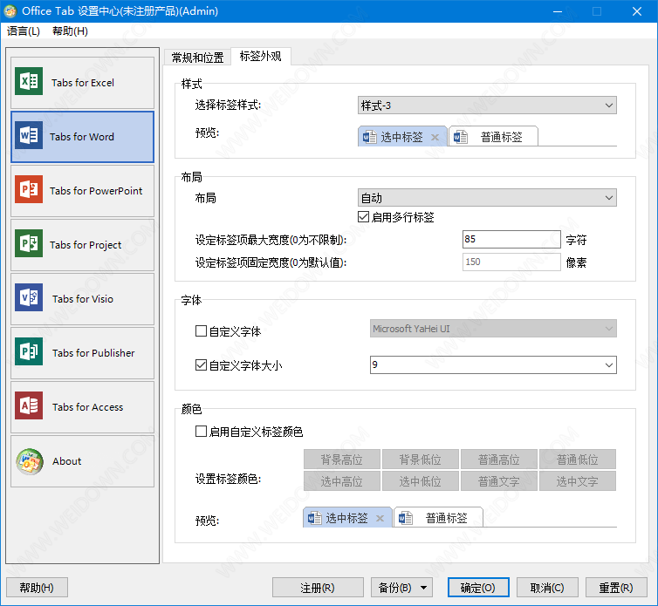Viewport: 658px width, 606px height.
Task: Click the 选中文字 color button
Action: click(578, 481)
